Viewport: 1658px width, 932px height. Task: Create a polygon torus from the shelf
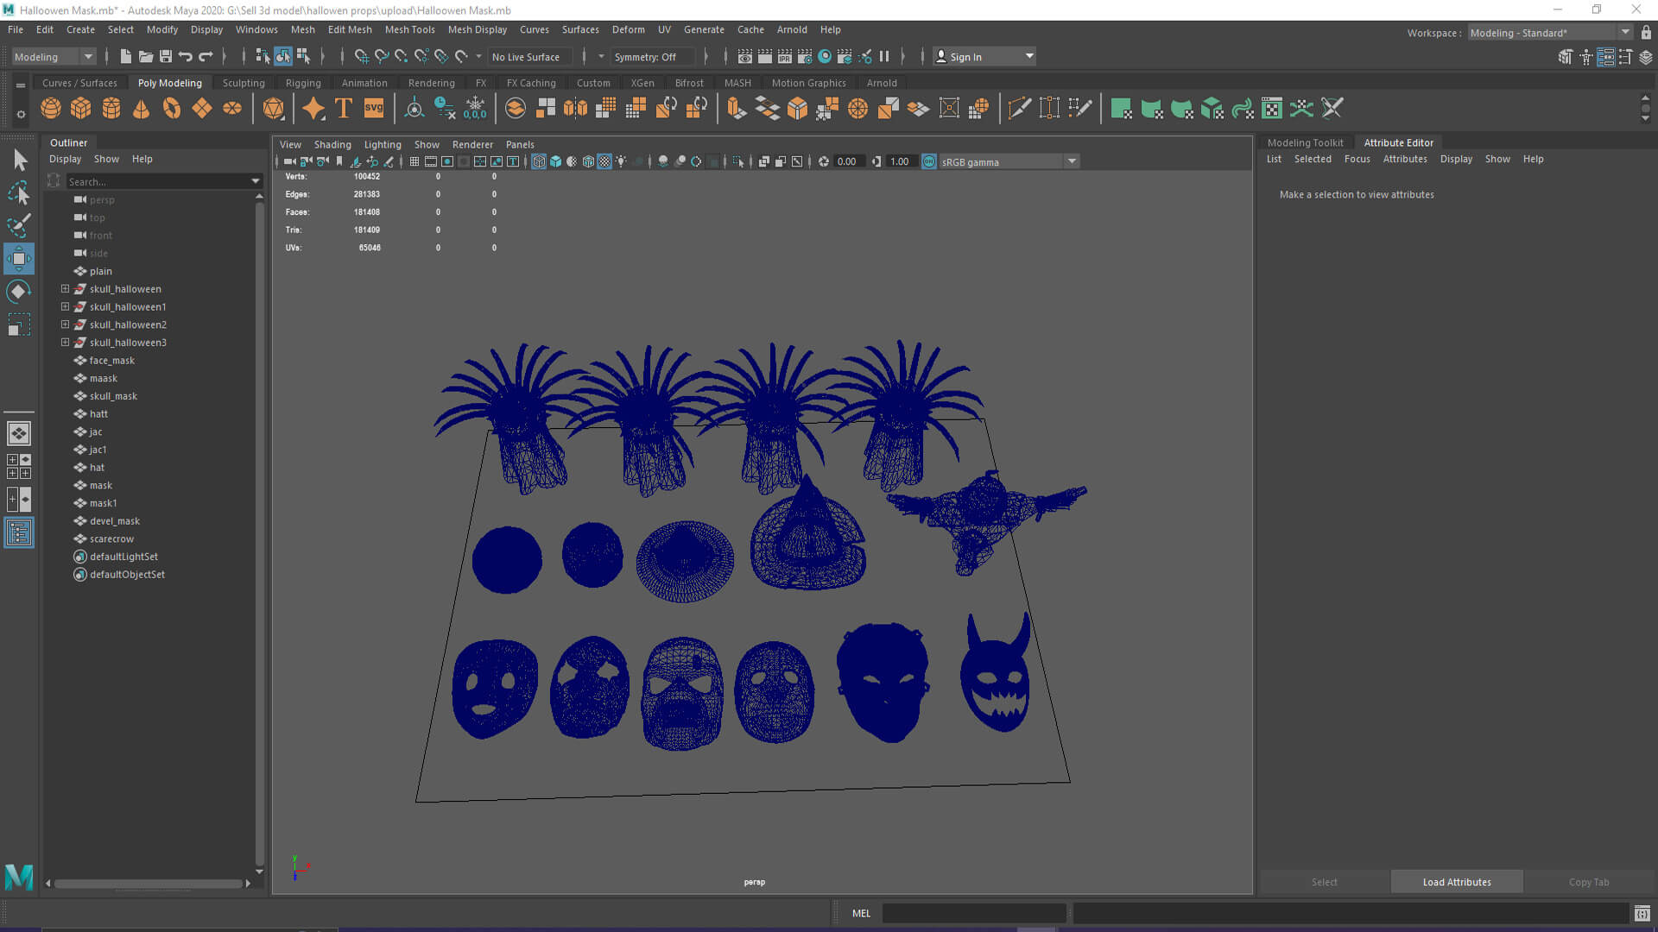(172, 109)
